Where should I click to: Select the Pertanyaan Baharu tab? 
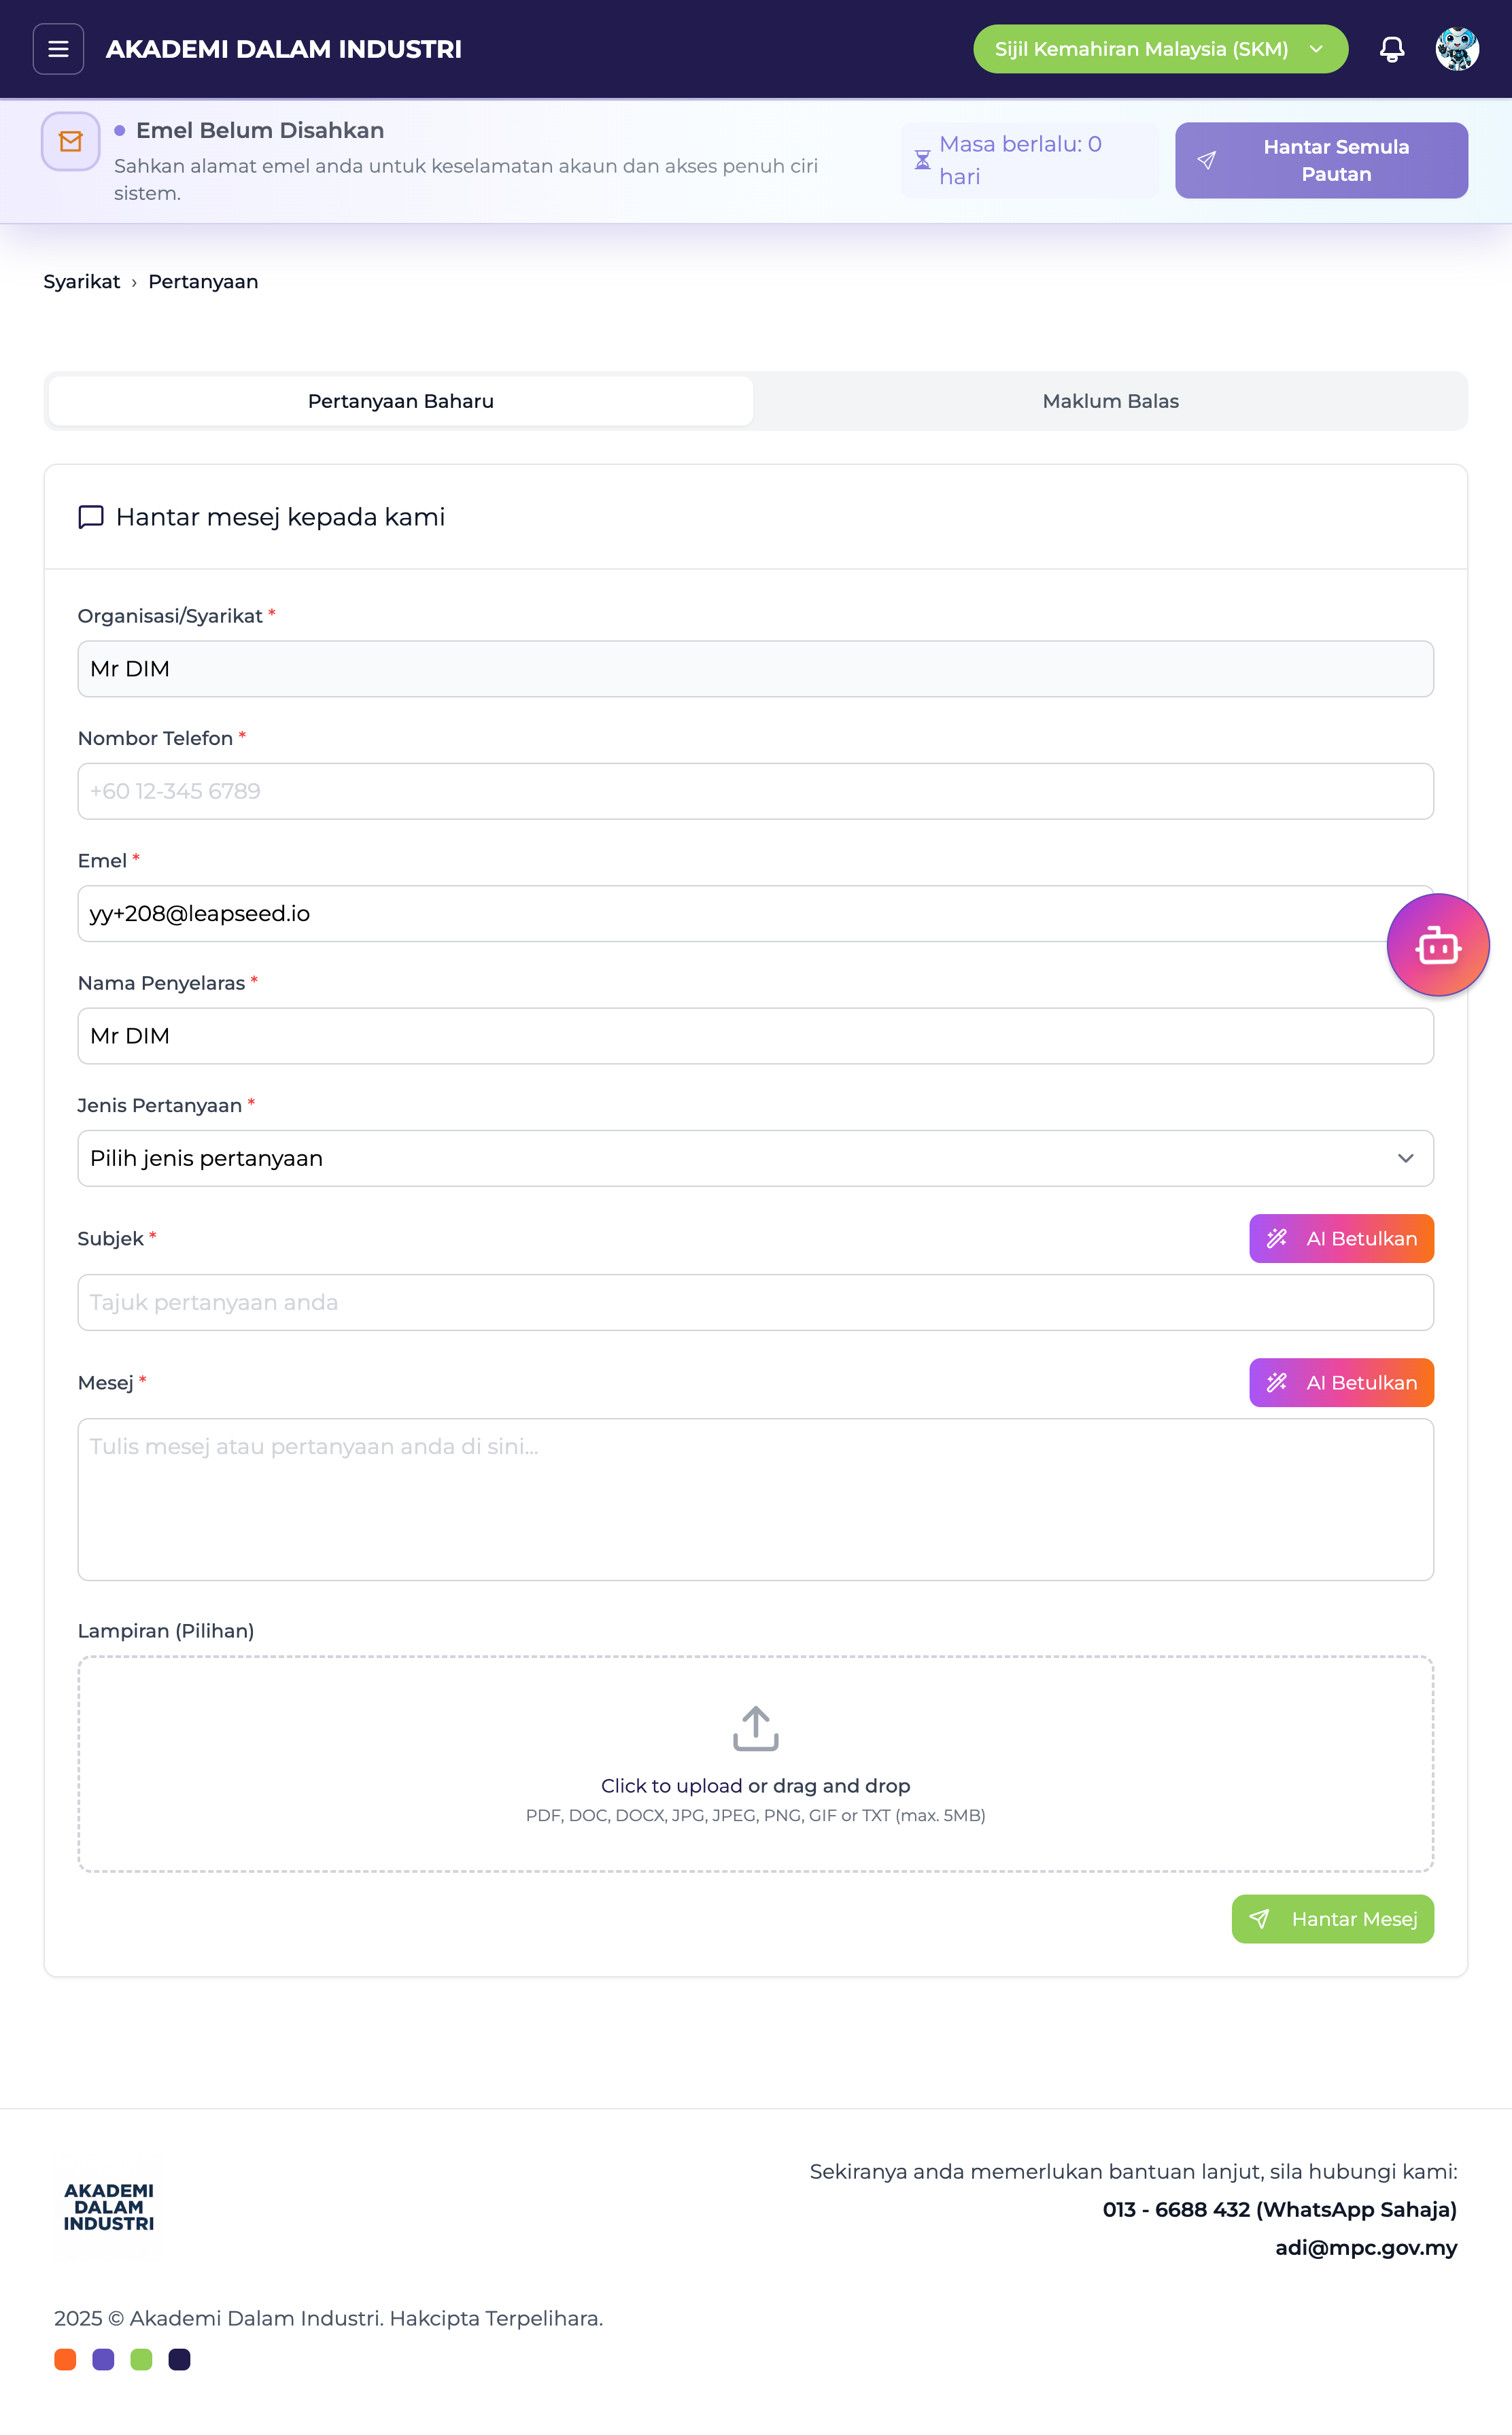[x=401, y=401]
